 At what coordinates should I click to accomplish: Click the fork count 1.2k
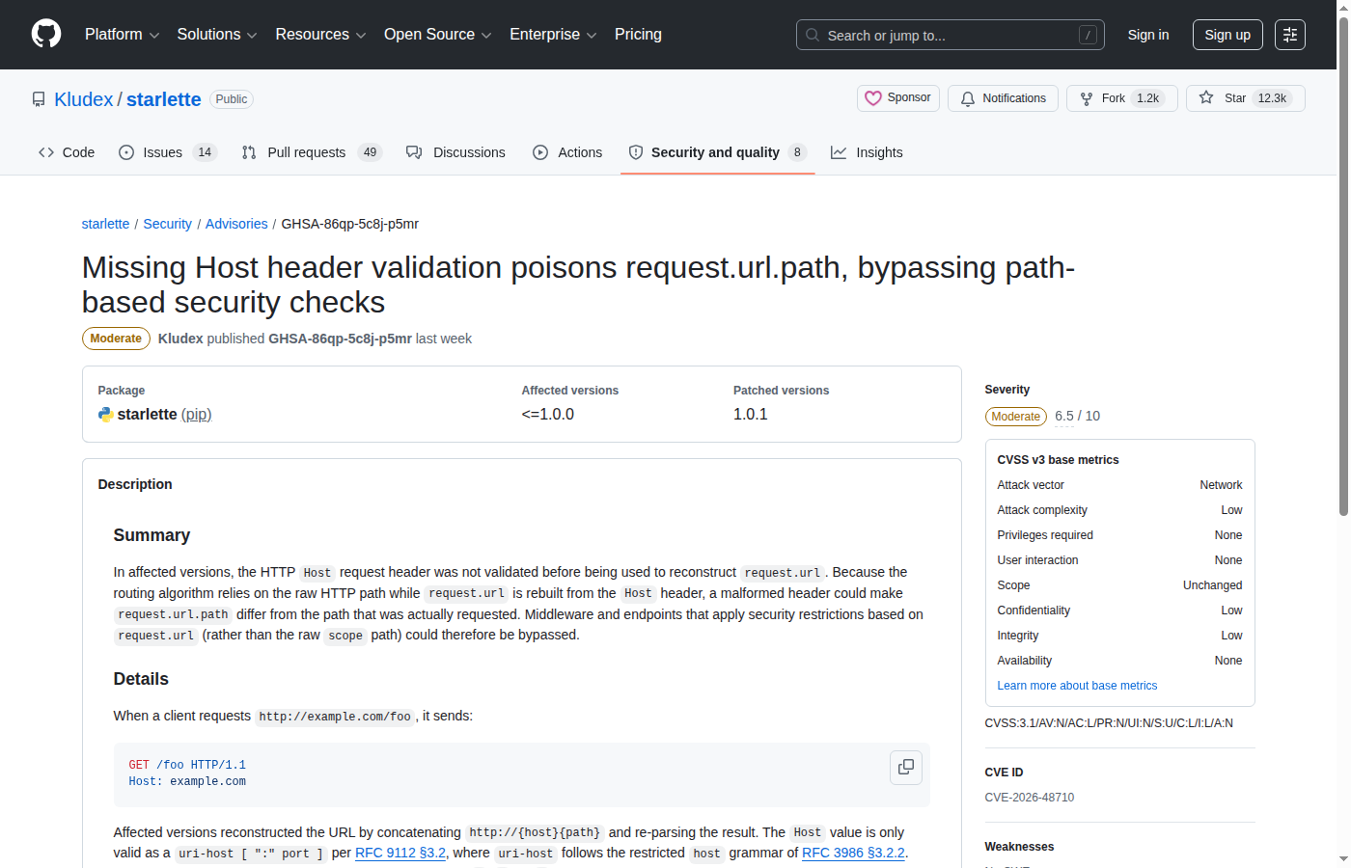tap(1148, 98)
